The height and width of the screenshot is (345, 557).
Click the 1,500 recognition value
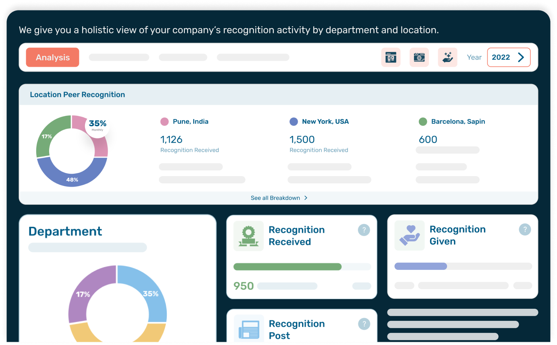pos(302,140)
